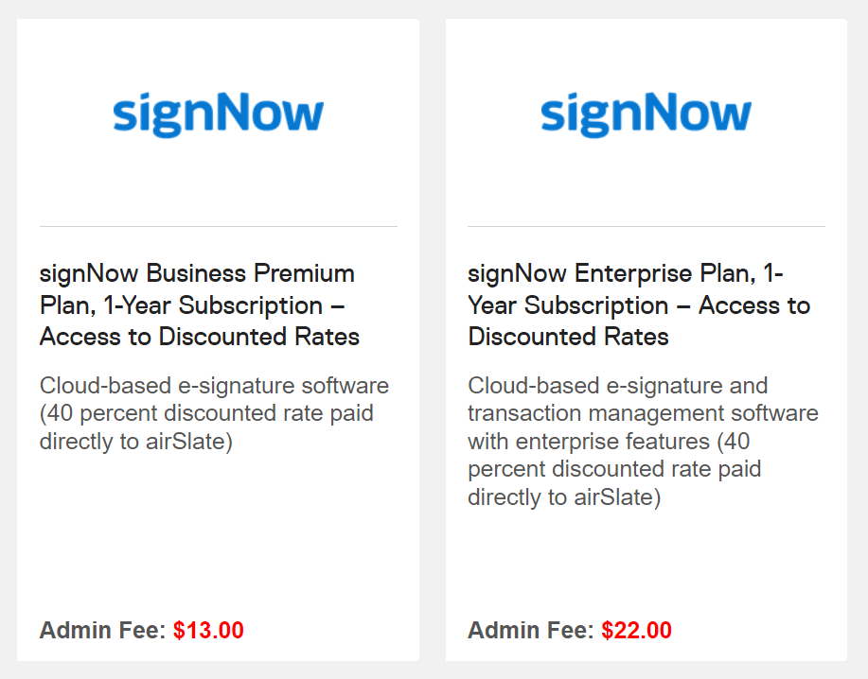Screen dimensions: 868x679
Task: Click 'Discounted Rates' line in Enterprise title
Action: pyautogui.click(x=569, y=337)
